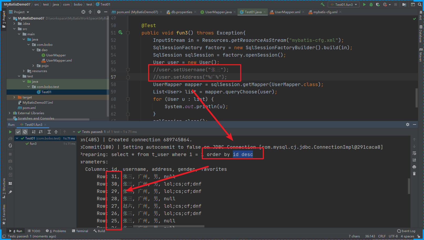The image size is (424, 240).
Task: Run Test01.fun3 with the green play button
Action: pos(364,4)
